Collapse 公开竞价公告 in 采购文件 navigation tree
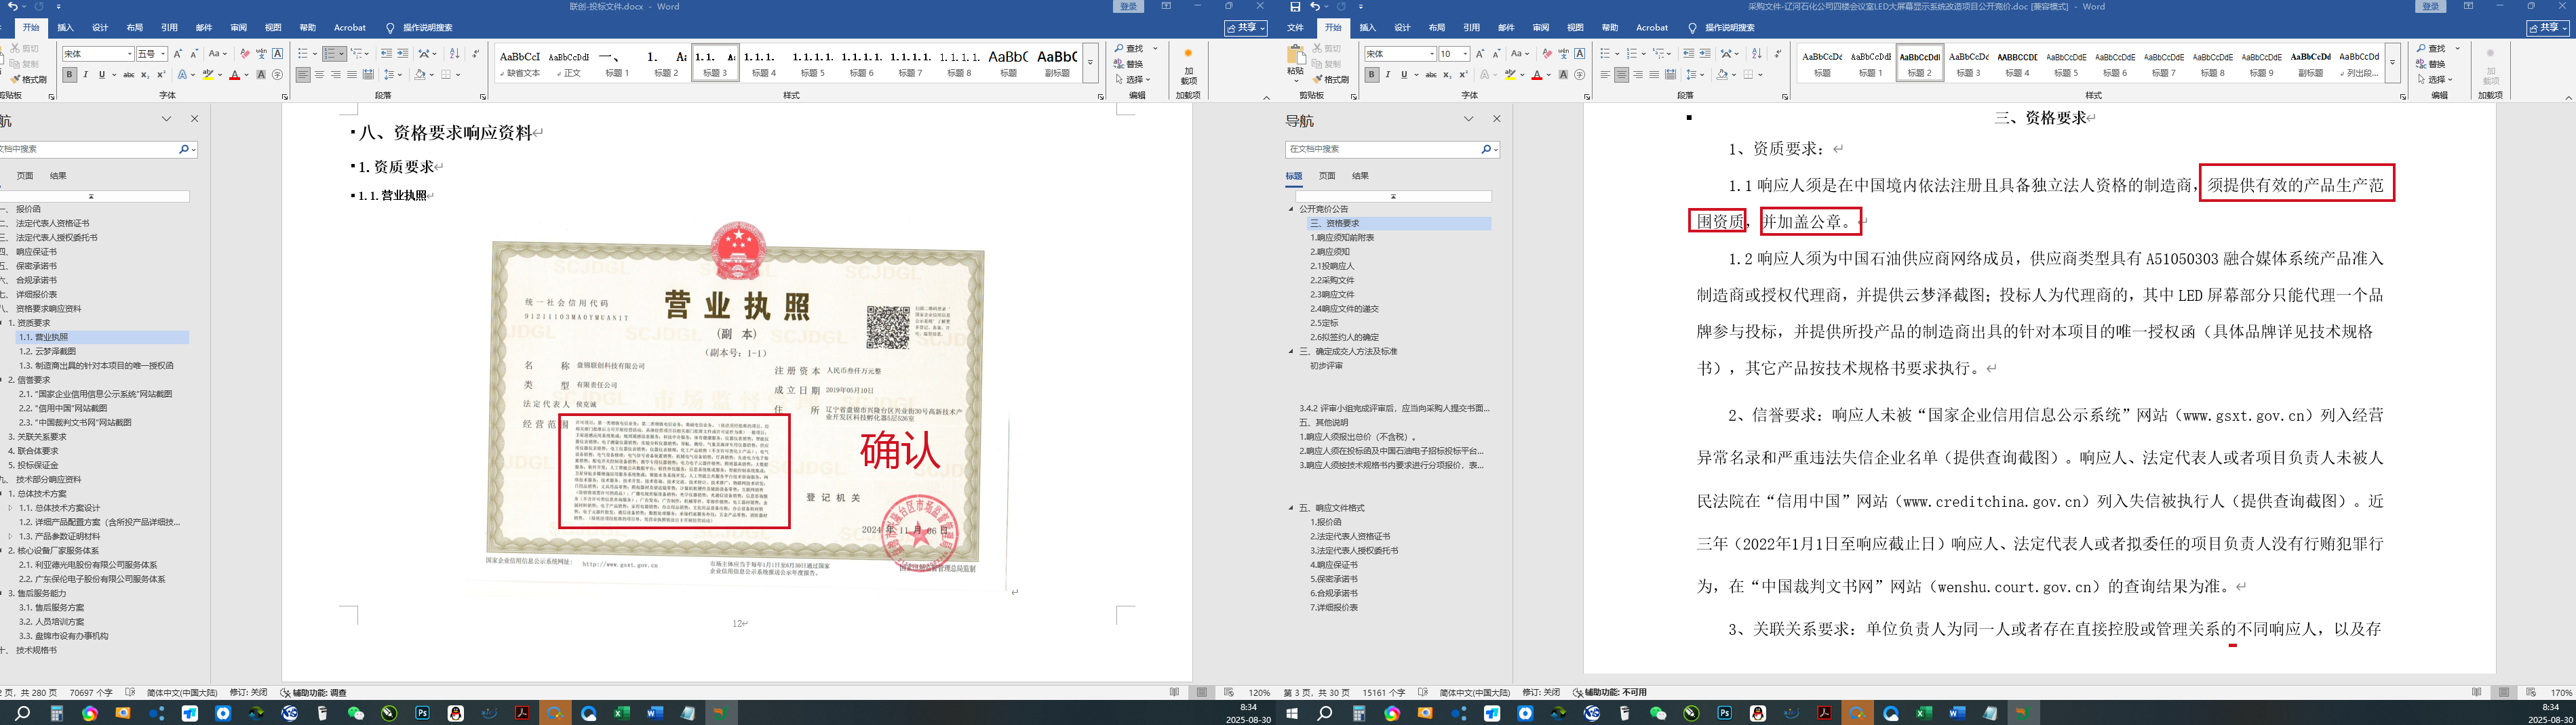2576x725 pixels. 1291,210
